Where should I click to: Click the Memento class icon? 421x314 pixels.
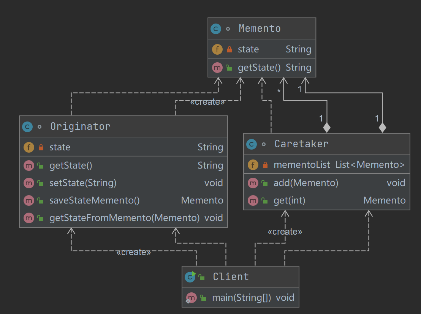(216, 29)
